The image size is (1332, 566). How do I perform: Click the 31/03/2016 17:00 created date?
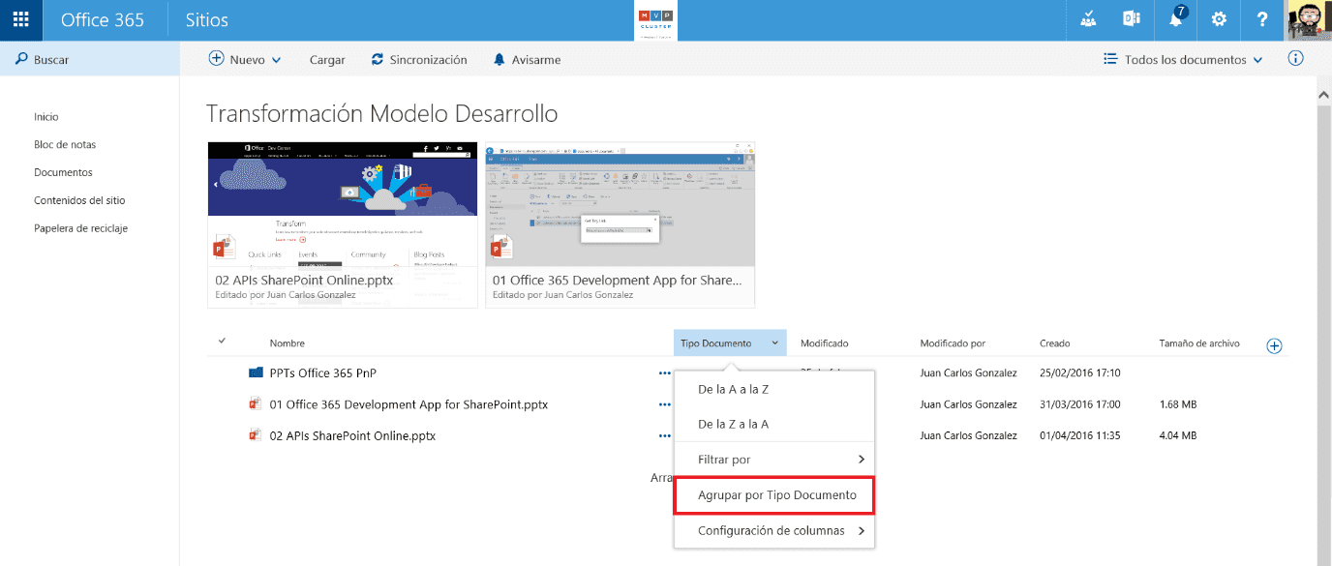pyautogui.click(x=1080, y=404)
